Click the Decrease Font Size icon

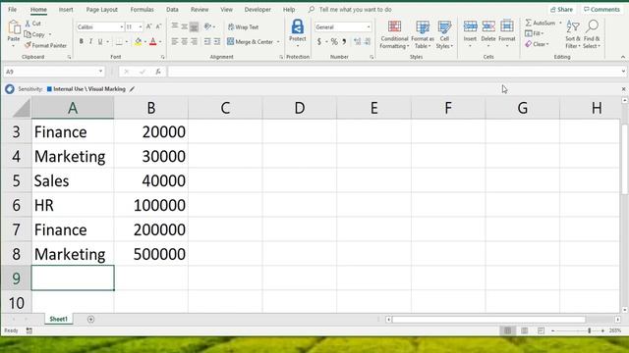tap(158, 26)
